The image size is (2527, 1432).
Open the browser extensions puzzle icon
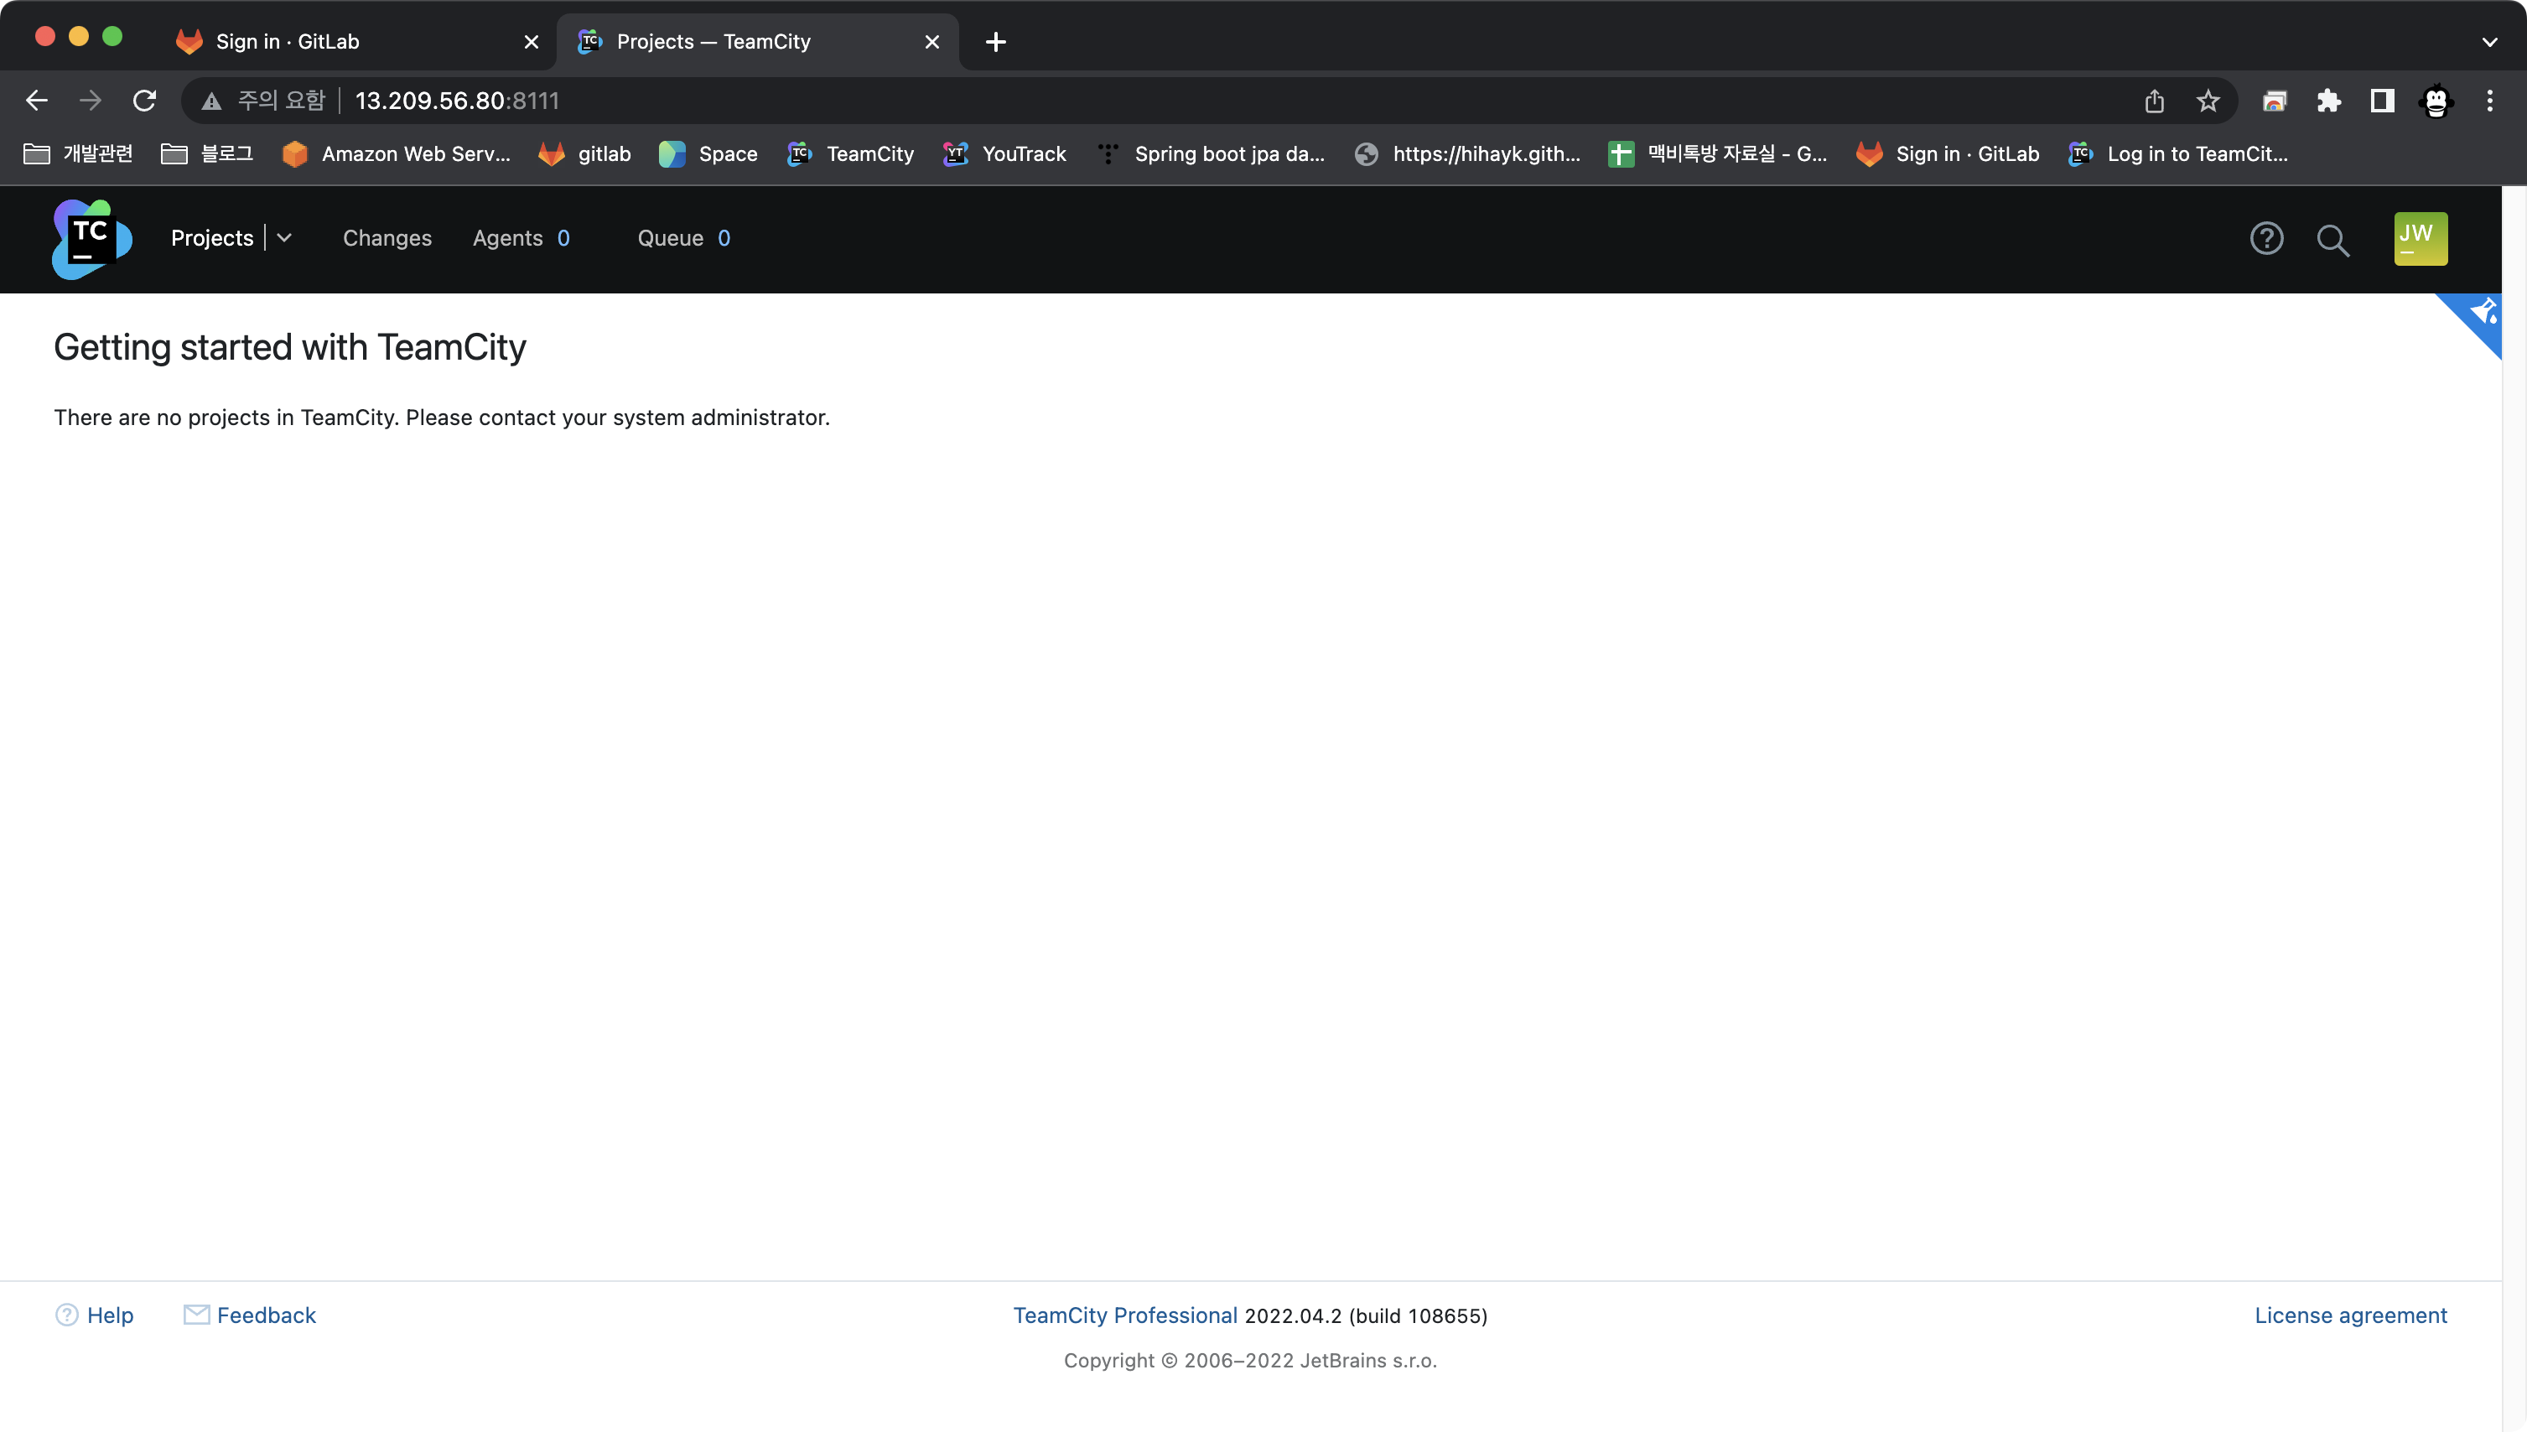(2328, 101)
